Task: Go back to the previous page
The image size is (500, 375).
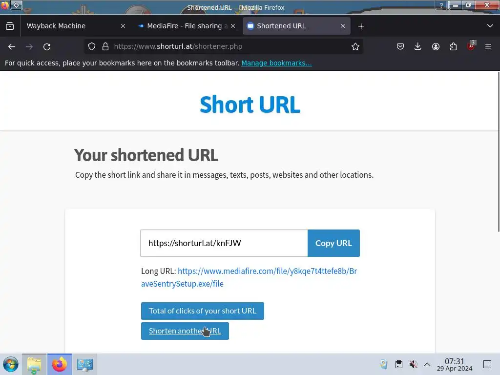Action: (12, 46)
